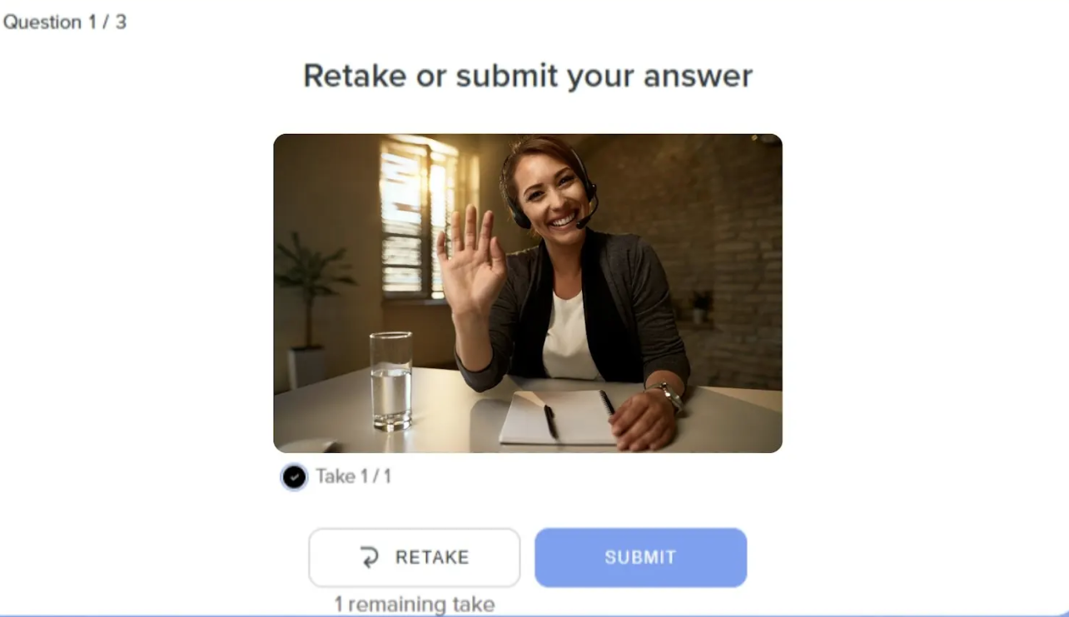This screenshot has width=1069, height=617.
Task: Open the recorded video preview thumbnail
Action: pyautogui.click(x=528, y=293)
